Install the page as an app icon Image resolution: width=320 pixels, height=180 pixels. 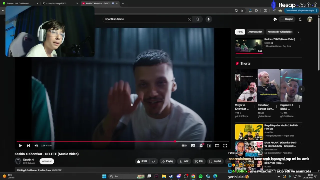[x=236, y=10]
